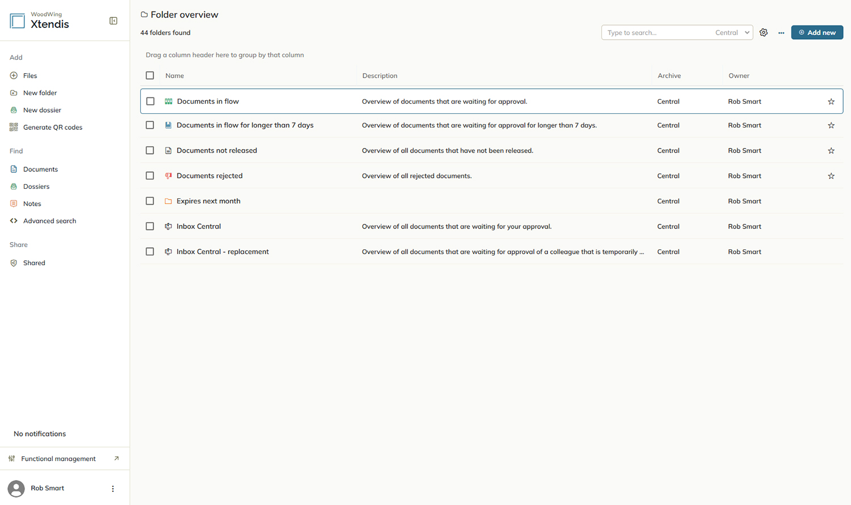
Task: Open Dossiers in the sidebar
Action: pos(36,186)
